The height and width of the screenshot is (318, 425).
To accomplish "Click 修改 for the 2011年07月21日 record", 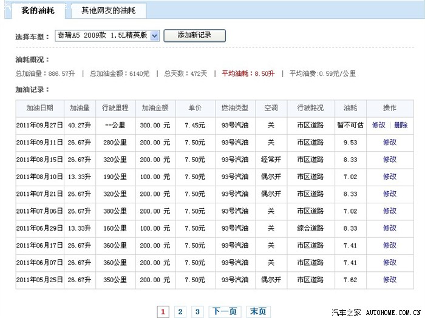I will coord(389,194).
